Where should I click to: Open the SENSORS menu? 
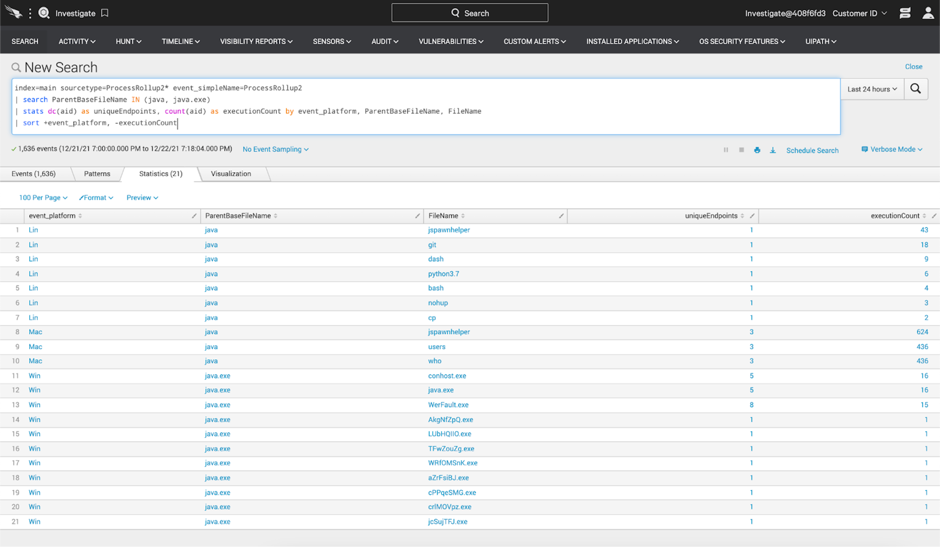tap(332, 41)
